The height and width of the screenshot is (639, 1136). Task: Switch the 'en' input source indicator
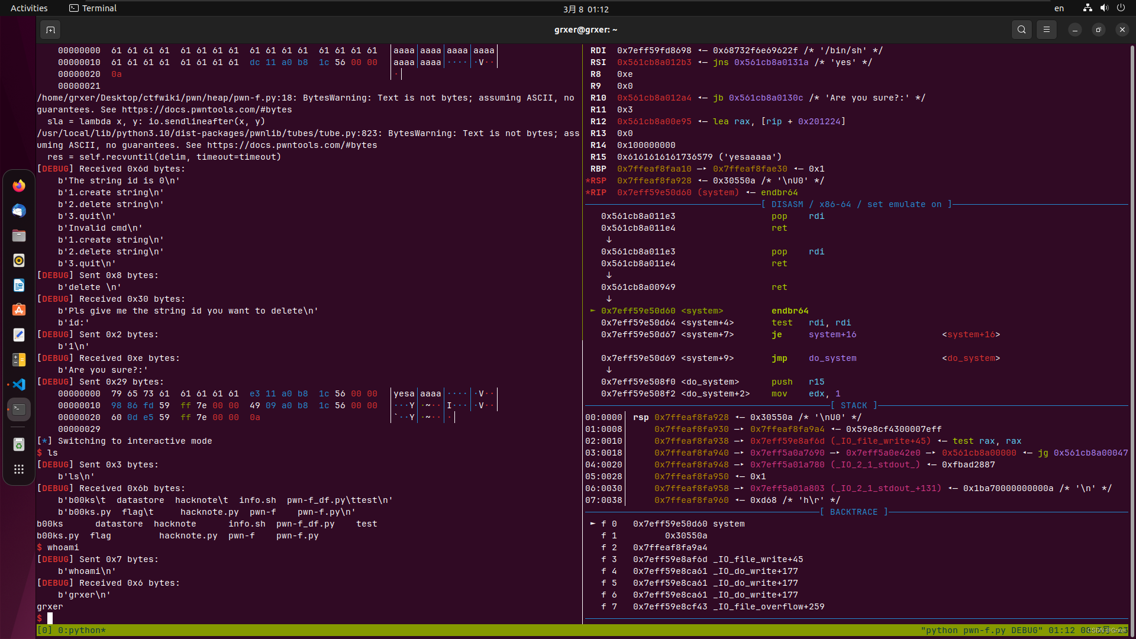tap(1059, 8)
